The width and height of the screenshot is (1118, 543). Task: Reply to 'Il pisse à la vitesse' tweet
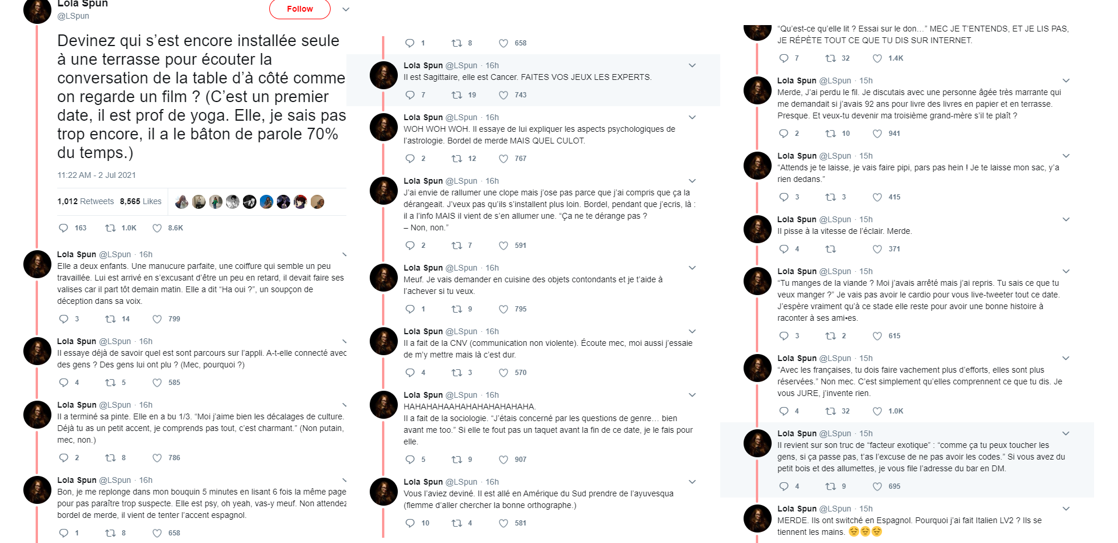pyautogui.click(x=784, y=249)
